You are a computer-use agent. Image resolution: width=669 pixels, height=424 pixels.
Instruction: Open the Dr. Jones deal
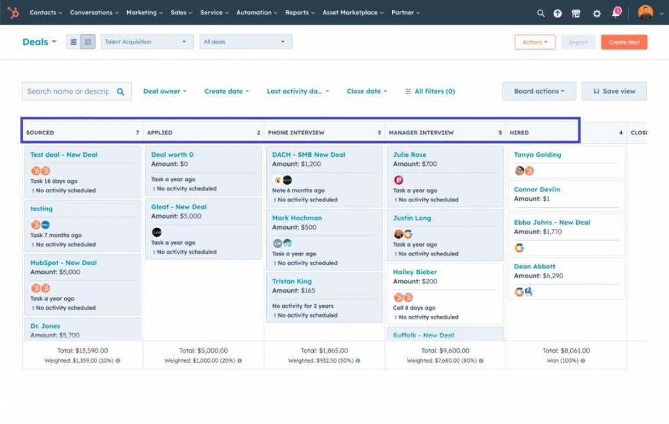tap(45, 326)
